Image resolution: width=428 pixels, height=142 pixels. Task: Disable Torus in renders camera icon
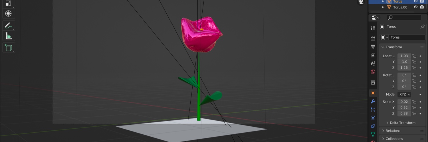[422, 1]
